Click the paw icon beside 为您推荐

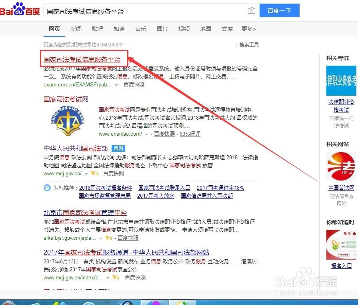tap(47, 188)
